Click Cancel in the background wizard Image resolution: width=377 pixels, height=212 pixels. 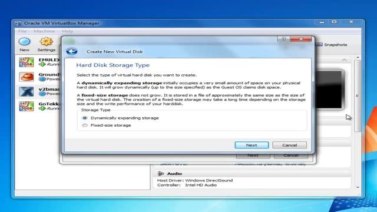click(x=291, y=155)
